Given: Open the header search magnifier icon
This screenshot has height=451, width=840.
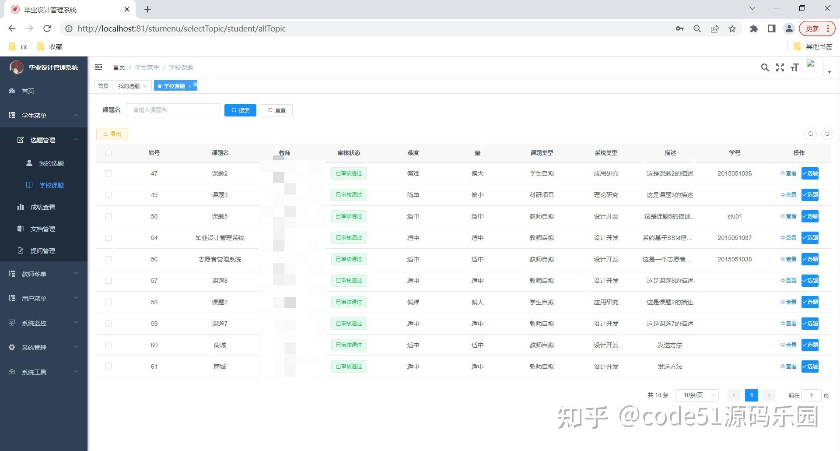Looking at the screenshot, I should (x=765, y=67).
